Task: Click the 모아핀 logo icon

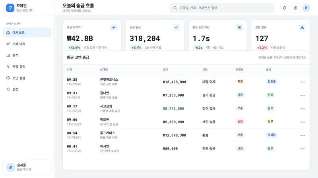Action: point(10,8)
